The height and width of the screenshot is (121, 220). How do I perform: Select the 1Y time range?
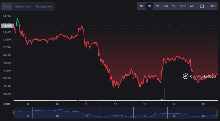pyautogui.click(x=174, y=6)
